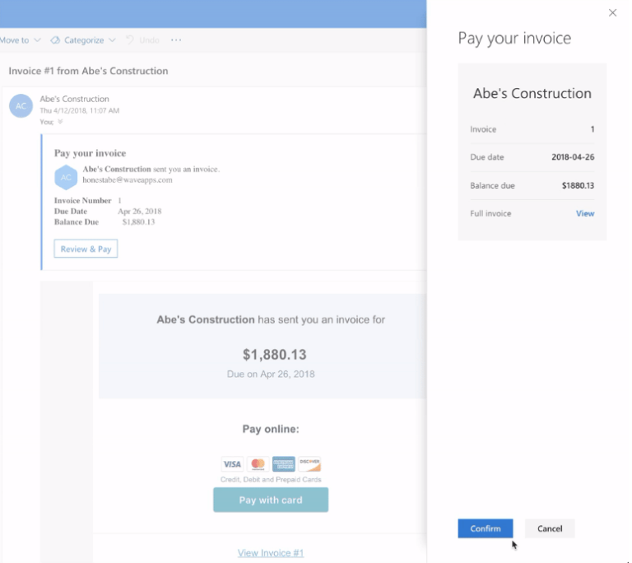Image resolution: width=632 pixels, height=563 pixels.
Task: Click the Pay with card button
Action: [271, 500]
